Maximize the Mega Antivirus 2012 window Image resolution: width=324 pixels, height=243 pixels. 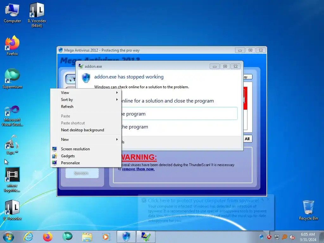point(250,50)
